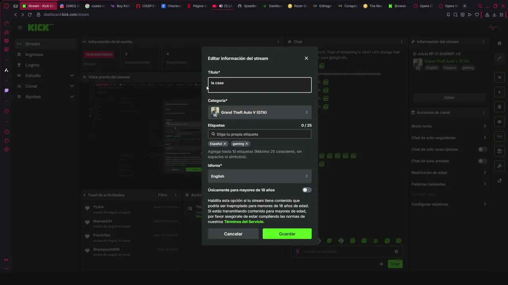508x285 pixels.
Task: Click the green Guardar button
Action: (x=287, y=234)
